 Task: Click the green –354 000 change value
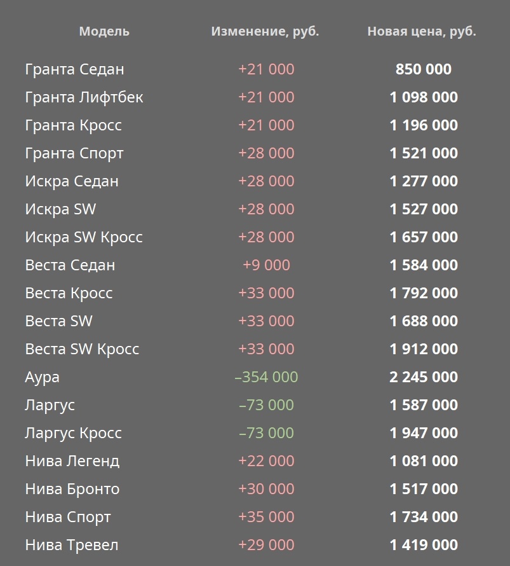[x=266, y=377]
